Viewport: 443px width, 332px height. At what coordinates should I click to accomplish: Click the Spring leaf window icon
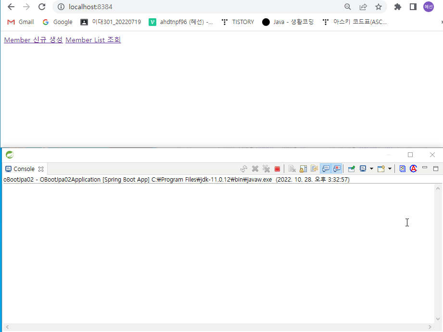pos(10,155)
